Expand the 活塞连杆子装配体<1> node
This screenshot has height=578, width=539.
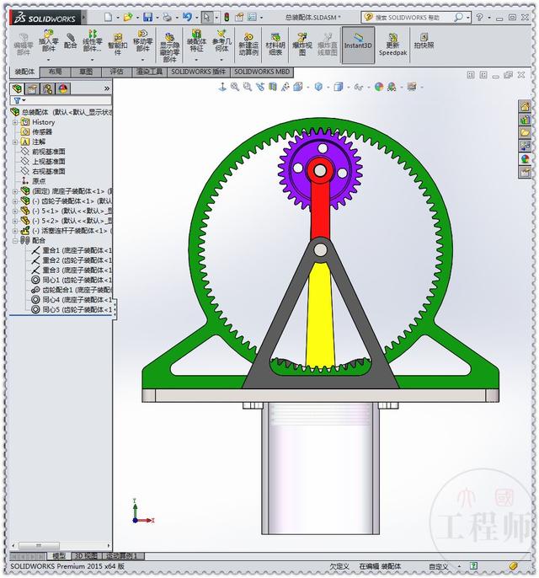15,231
